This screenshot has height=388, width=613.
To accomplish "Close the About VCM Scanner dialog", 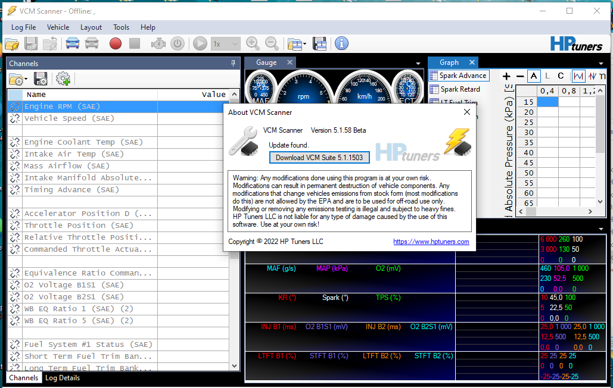I will coord(467,112).
